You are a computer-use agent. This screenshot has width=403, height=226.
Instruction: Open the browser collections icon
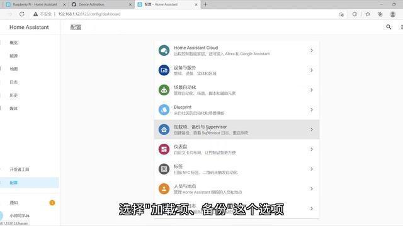(x=380, y=14)
